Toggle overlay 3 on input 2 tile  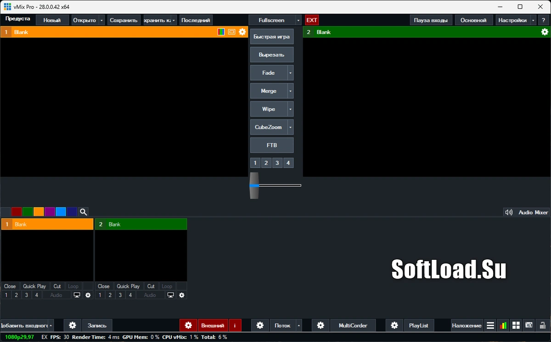click(120, 295)
